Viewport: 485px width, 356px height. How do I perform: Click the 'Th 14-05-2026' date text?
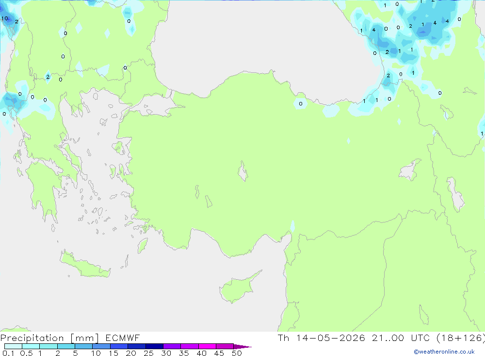point(321,338)
